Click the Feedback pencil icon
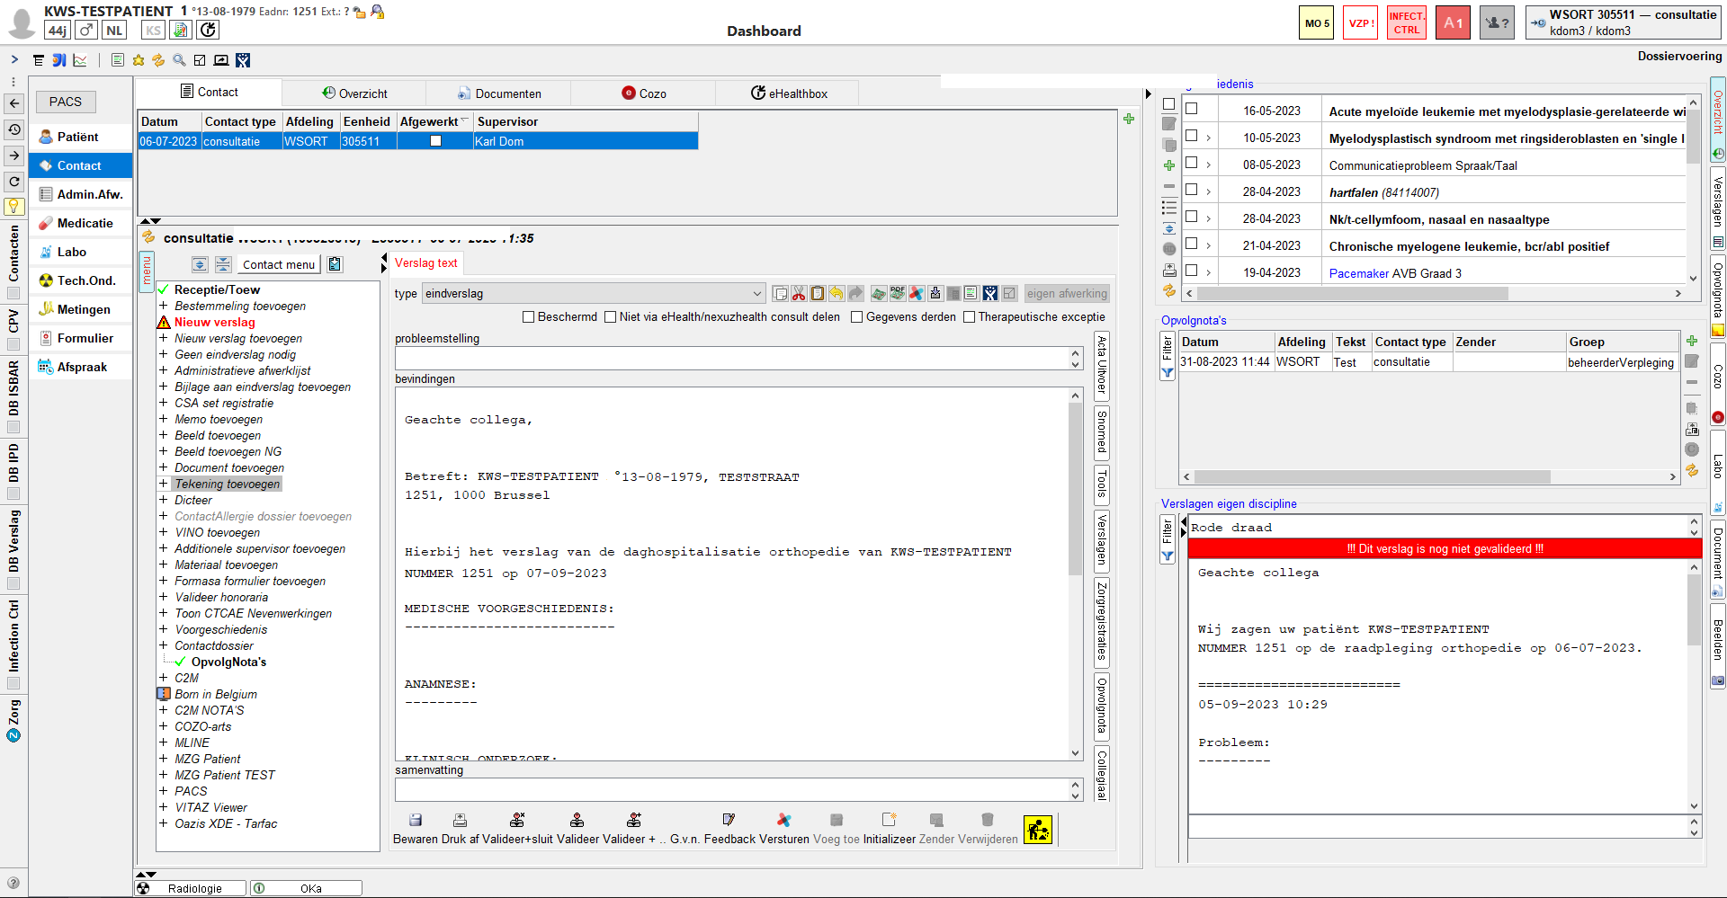The height and width of the screenshot is (898, 1727). click(x=729, y=820)
